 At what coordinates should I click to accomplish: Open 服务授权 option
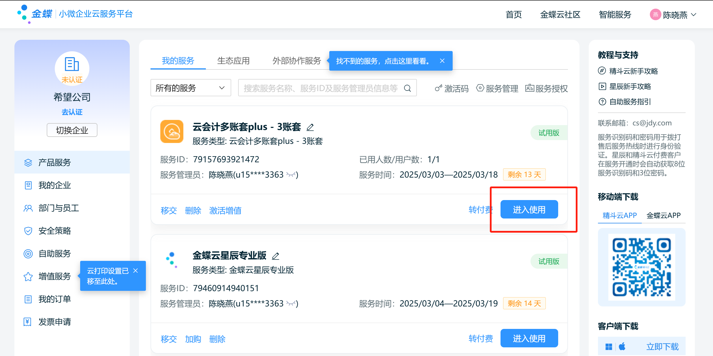click(x=547, y=88)
